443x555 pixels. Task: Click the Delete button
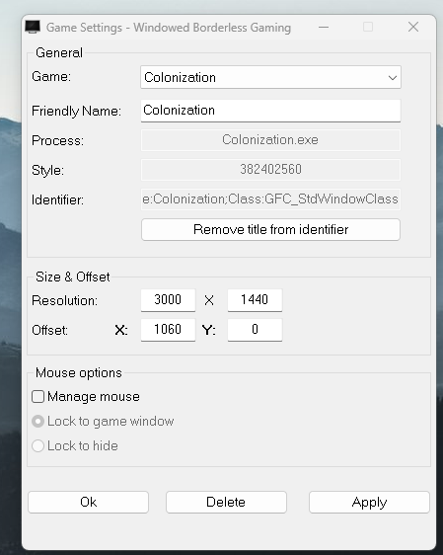[x=226, y=502]
